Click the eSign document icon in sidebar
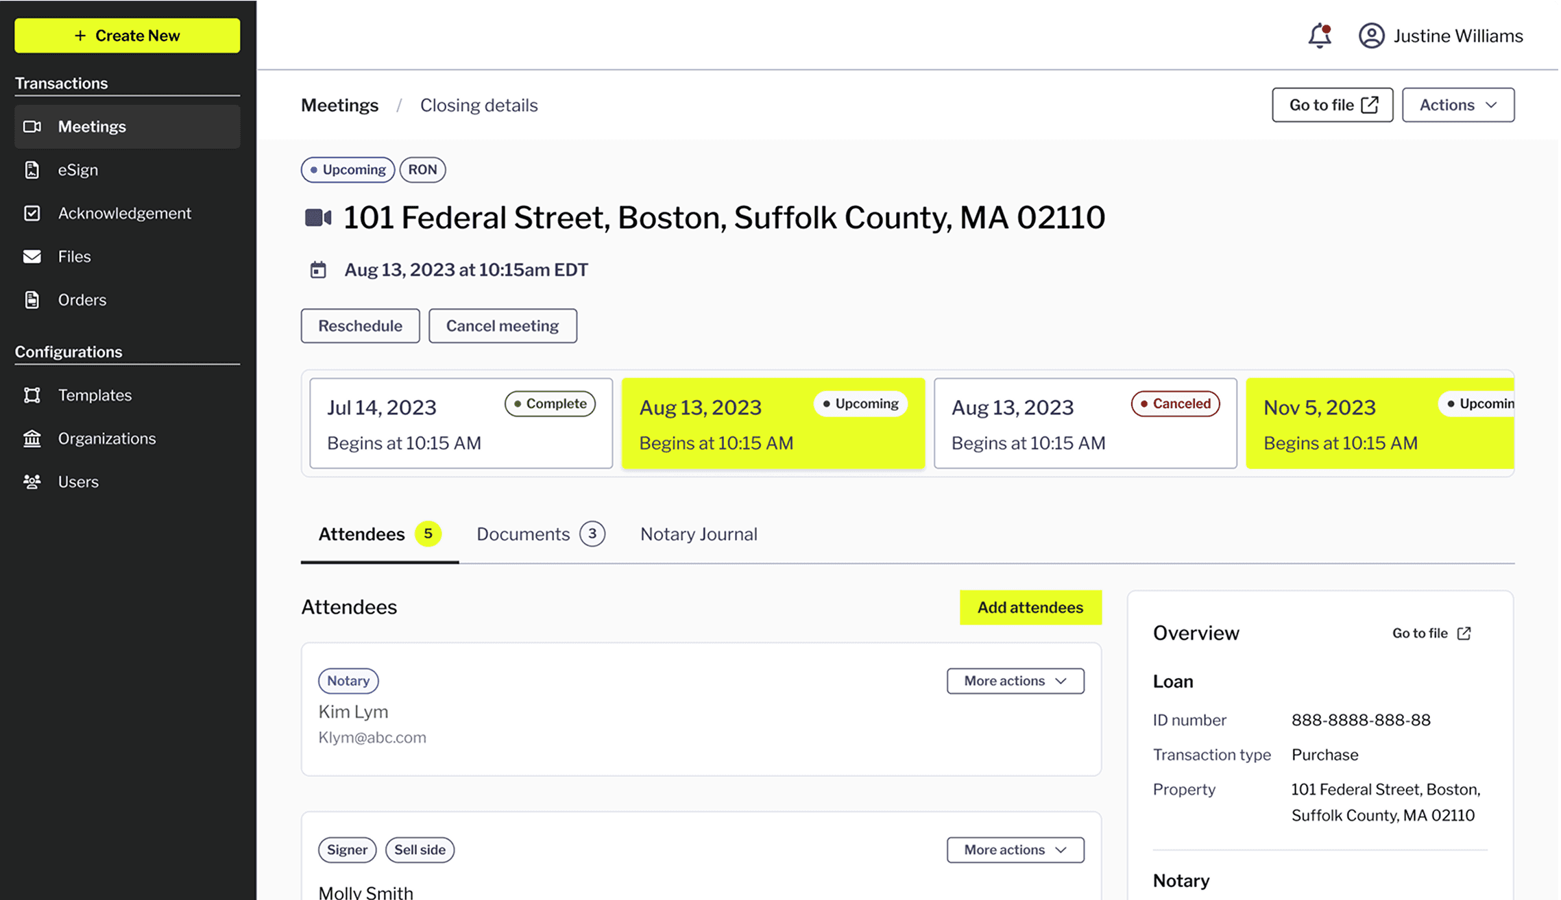This screenshot has width=1561, height=900. 32,170
